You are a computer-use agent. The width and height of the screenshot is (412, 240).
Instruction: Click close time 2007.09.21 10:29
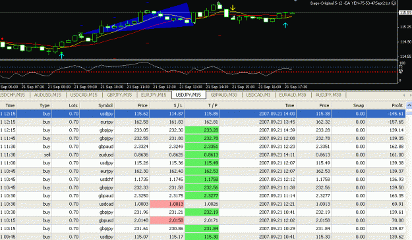click(277, 228)
